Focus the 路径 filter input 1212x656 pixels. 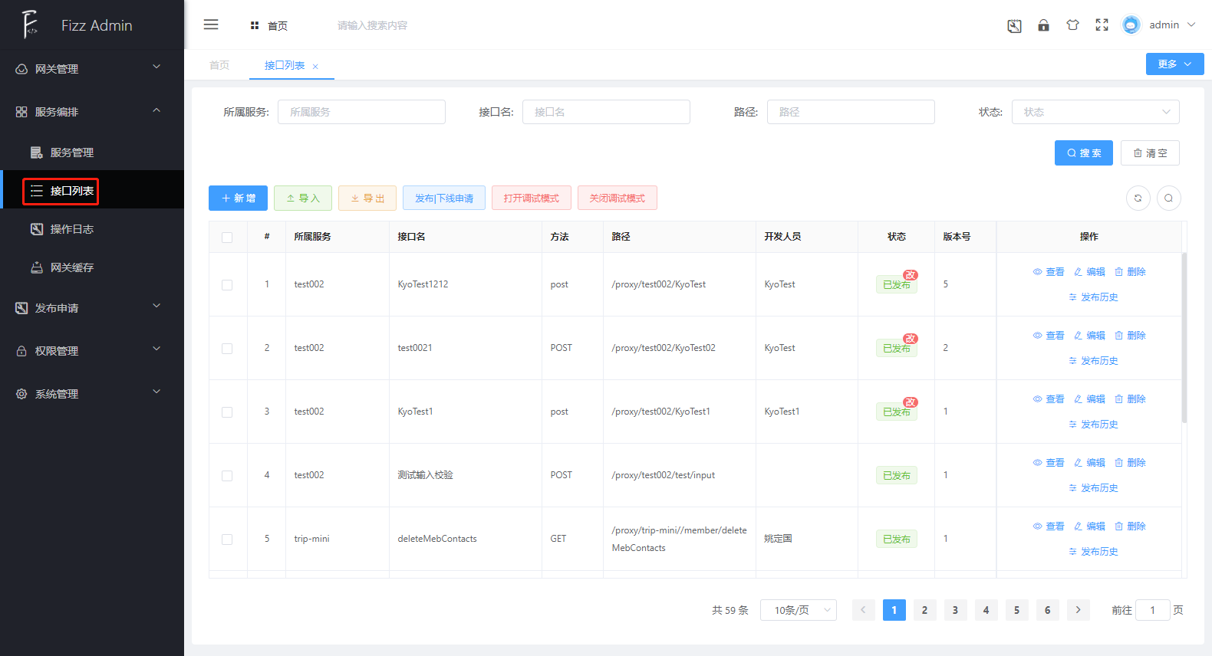(x=851, y=112)
